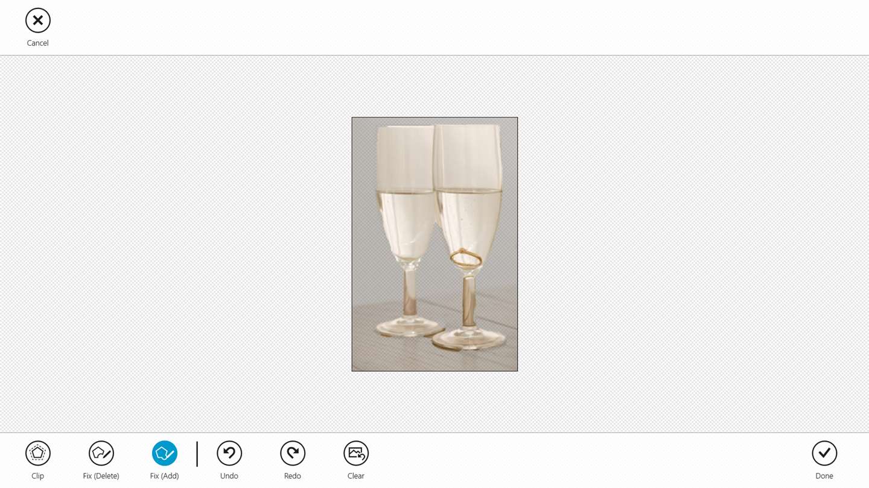Image resolution: width=869 pixels, height=488 pixels.
Task: Click the Cancel X icon
Action: pos(37,20)
